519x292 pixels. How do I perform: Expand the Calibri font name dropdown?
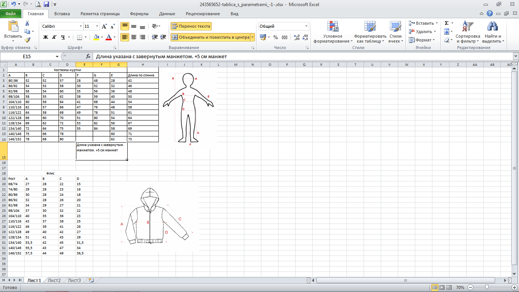(81, 26)
